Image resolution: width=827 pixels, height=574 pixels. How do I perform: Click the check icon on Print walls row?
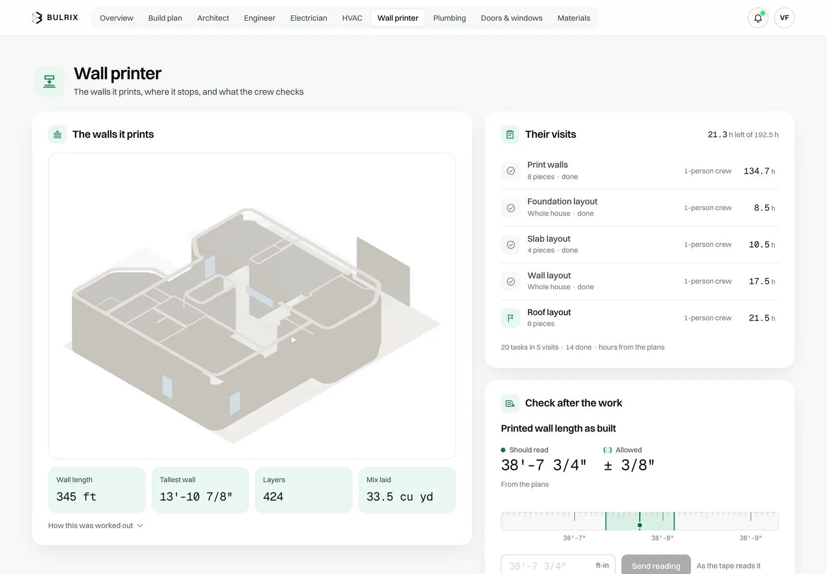click(511, 171)
